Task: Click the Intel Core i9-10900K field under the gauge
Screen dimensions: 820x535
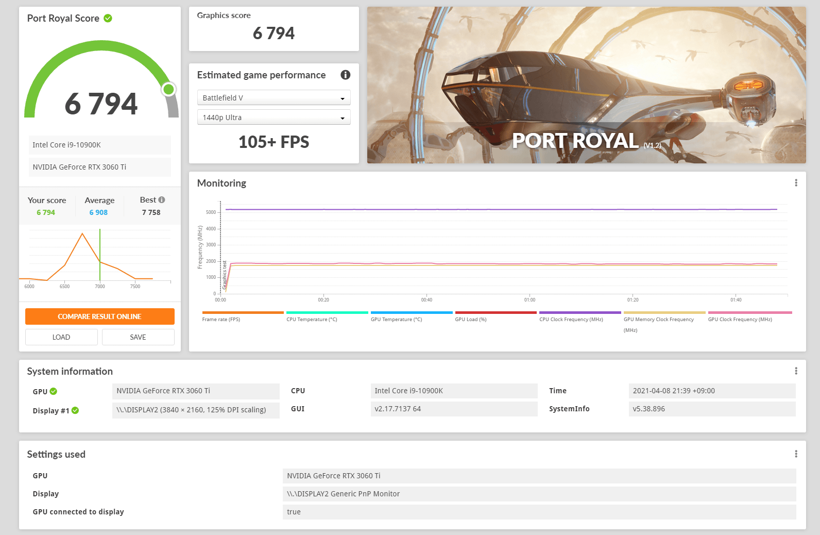Action: 100,145
